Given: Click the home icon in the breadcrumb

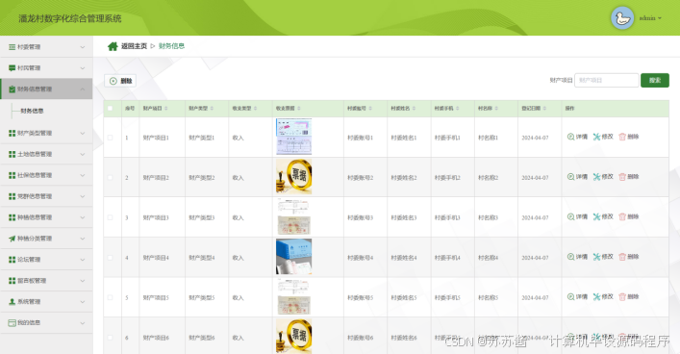Looking at the screenshot, I should 113,46.
